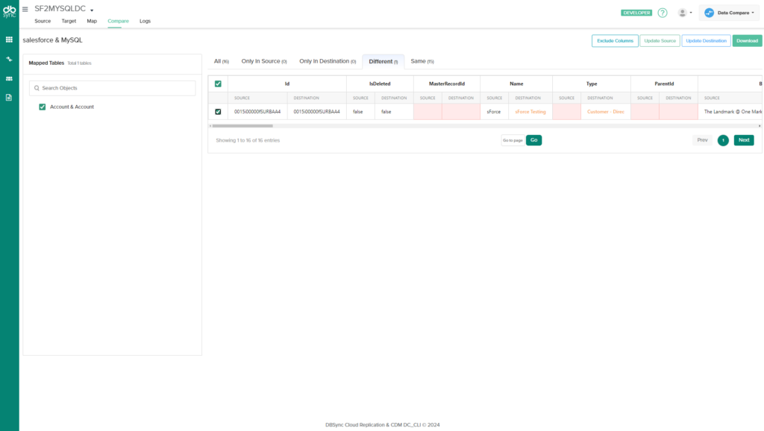This screenshot has height=431, width=764.
Task: Open the Logs tab
Action: coord(145,21)
